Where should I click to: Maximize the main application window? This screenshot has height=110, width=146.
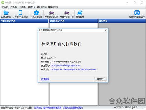coord(135,3)
